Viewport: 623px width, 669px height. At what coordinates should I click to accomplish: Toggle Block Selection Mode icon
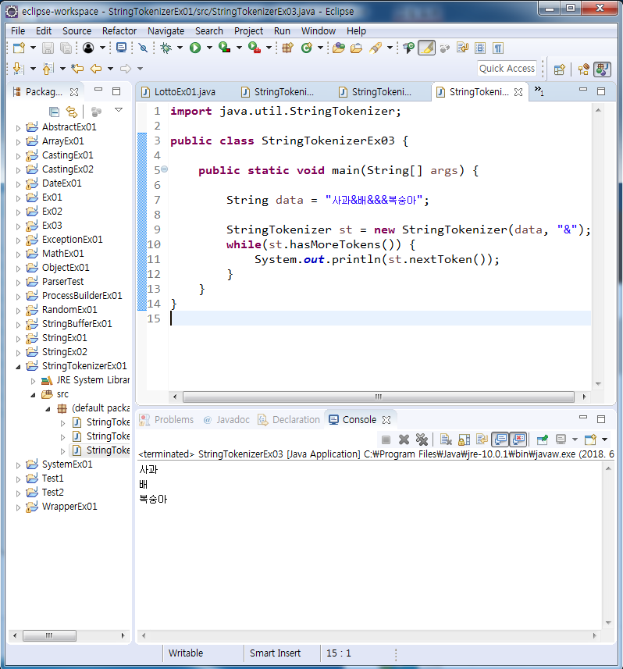[480, 48]
